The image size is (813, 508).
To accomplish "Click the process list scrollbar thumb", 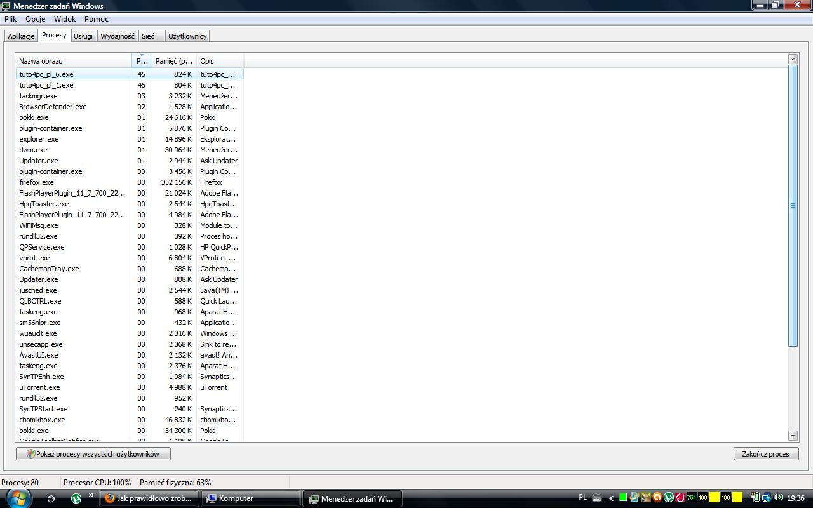I will [793, 206].
